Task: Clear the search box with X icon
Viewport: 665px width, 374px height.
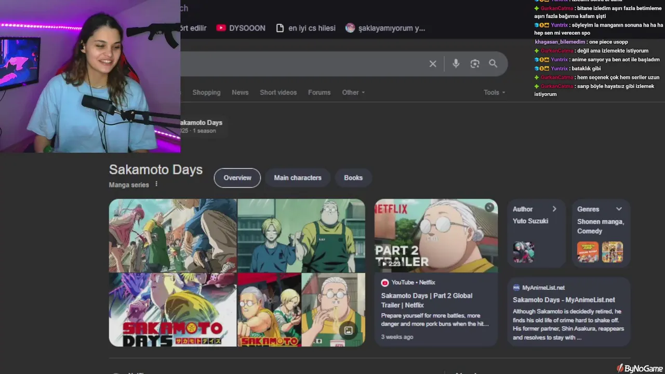Action: click(x=433, y=64)
